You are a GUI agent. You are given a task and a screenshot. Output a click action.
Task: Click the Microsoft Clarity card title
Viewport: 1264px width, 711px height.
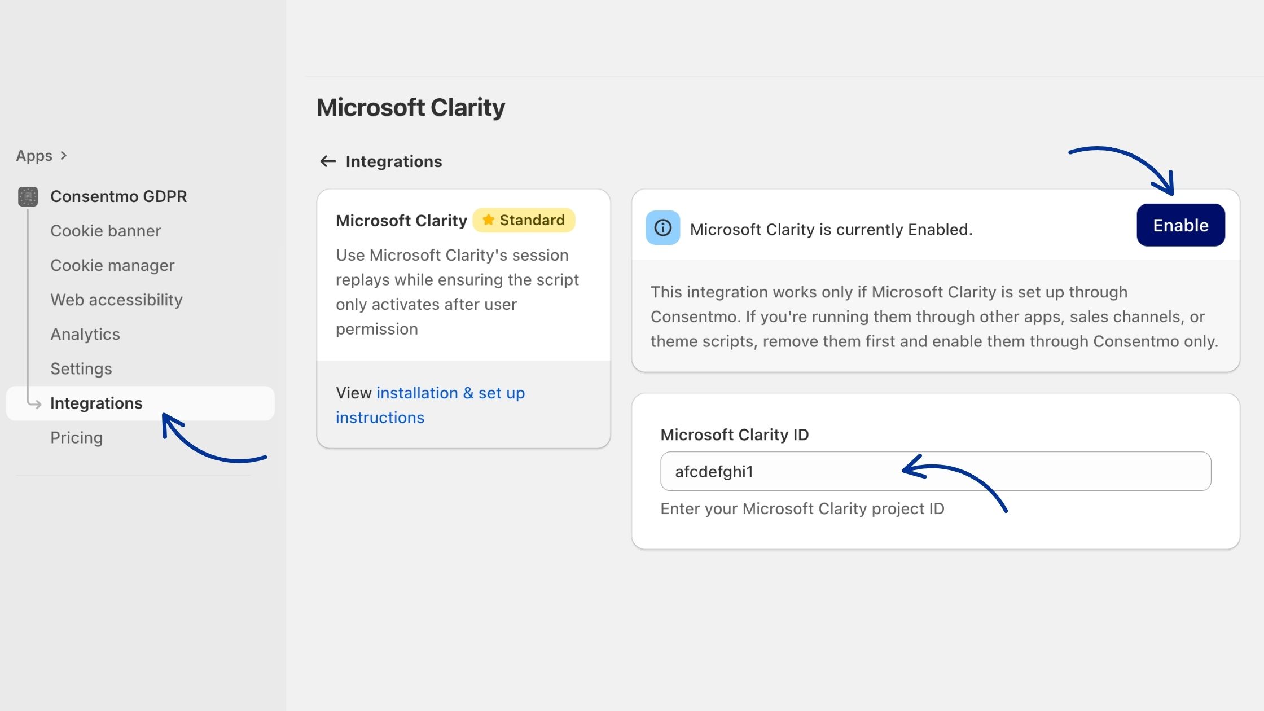[x=401, y=220]
